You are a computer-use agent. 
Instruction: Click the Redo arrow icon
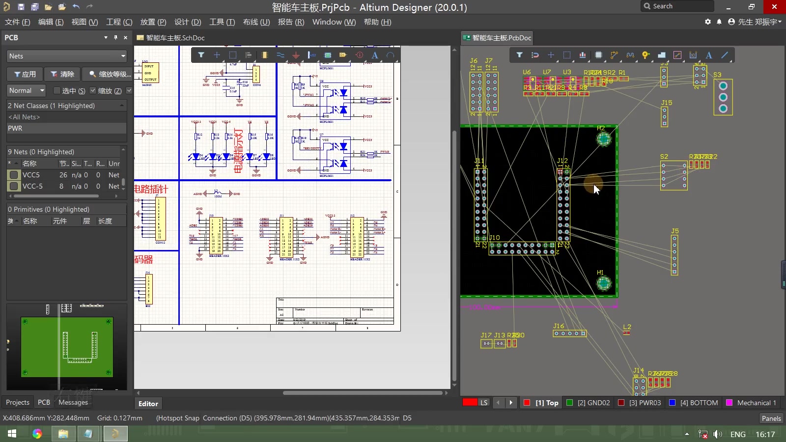[89, 7]
